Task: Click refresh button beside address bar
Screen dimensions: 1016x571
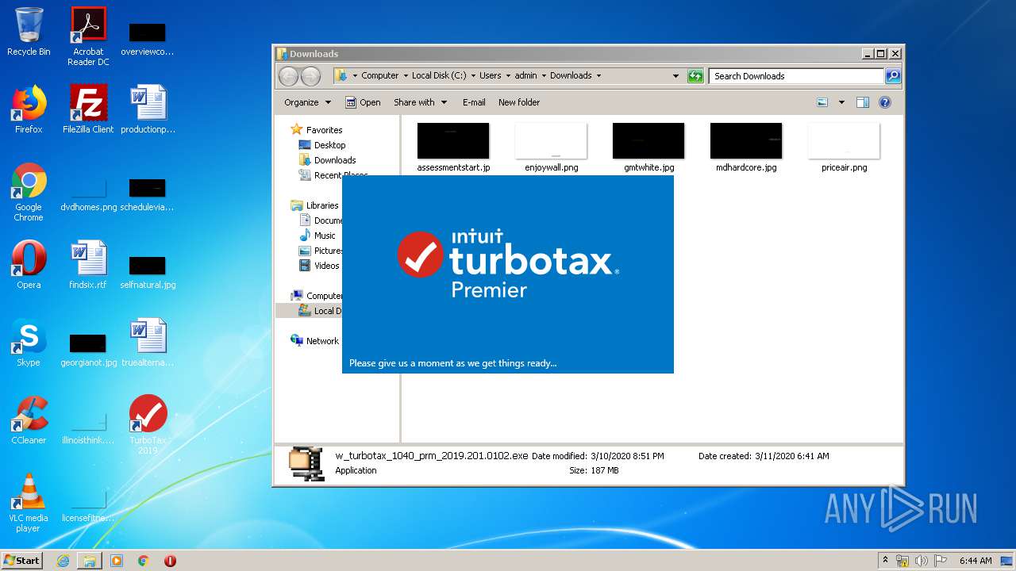Action: click(x=695, y=76)
